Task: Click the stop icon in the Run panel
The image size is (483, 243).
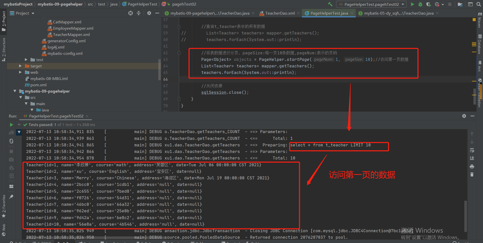Action: (x=11, y=151)
